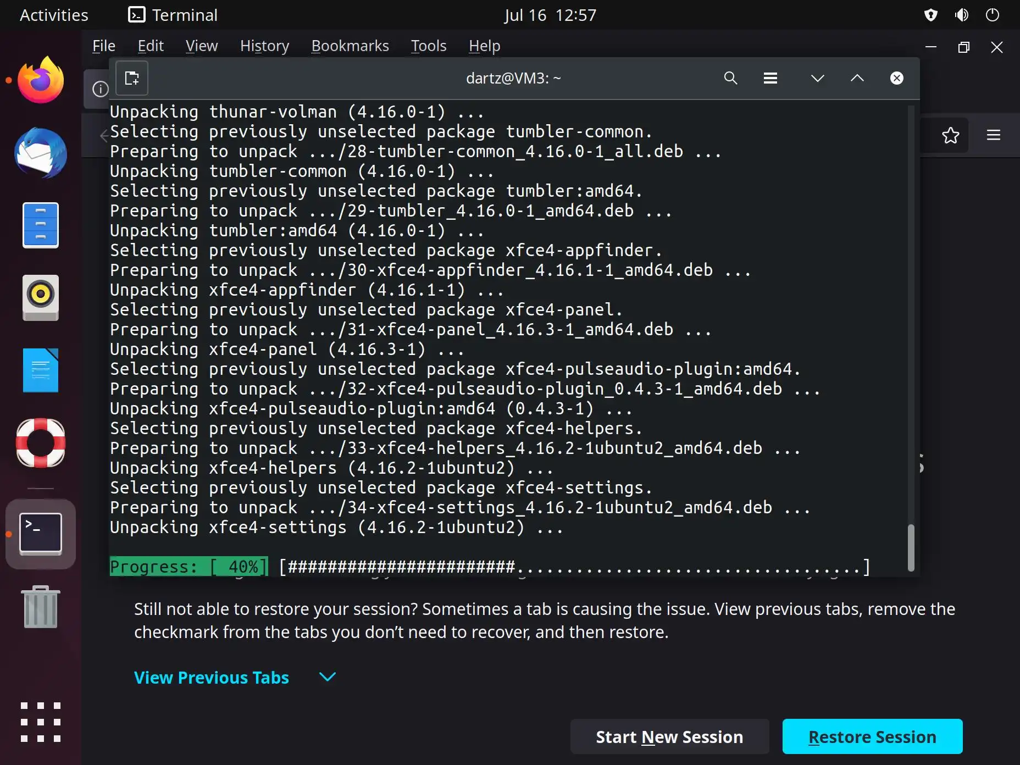
Task: Open the power menu in top bar
Action: 993,15
